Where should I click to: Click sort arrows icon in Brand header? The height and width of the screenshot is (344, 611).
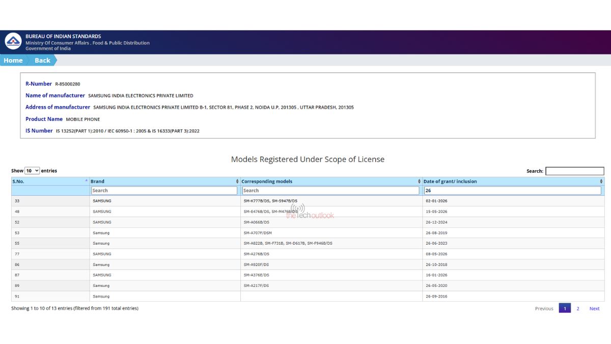[237, 181]
